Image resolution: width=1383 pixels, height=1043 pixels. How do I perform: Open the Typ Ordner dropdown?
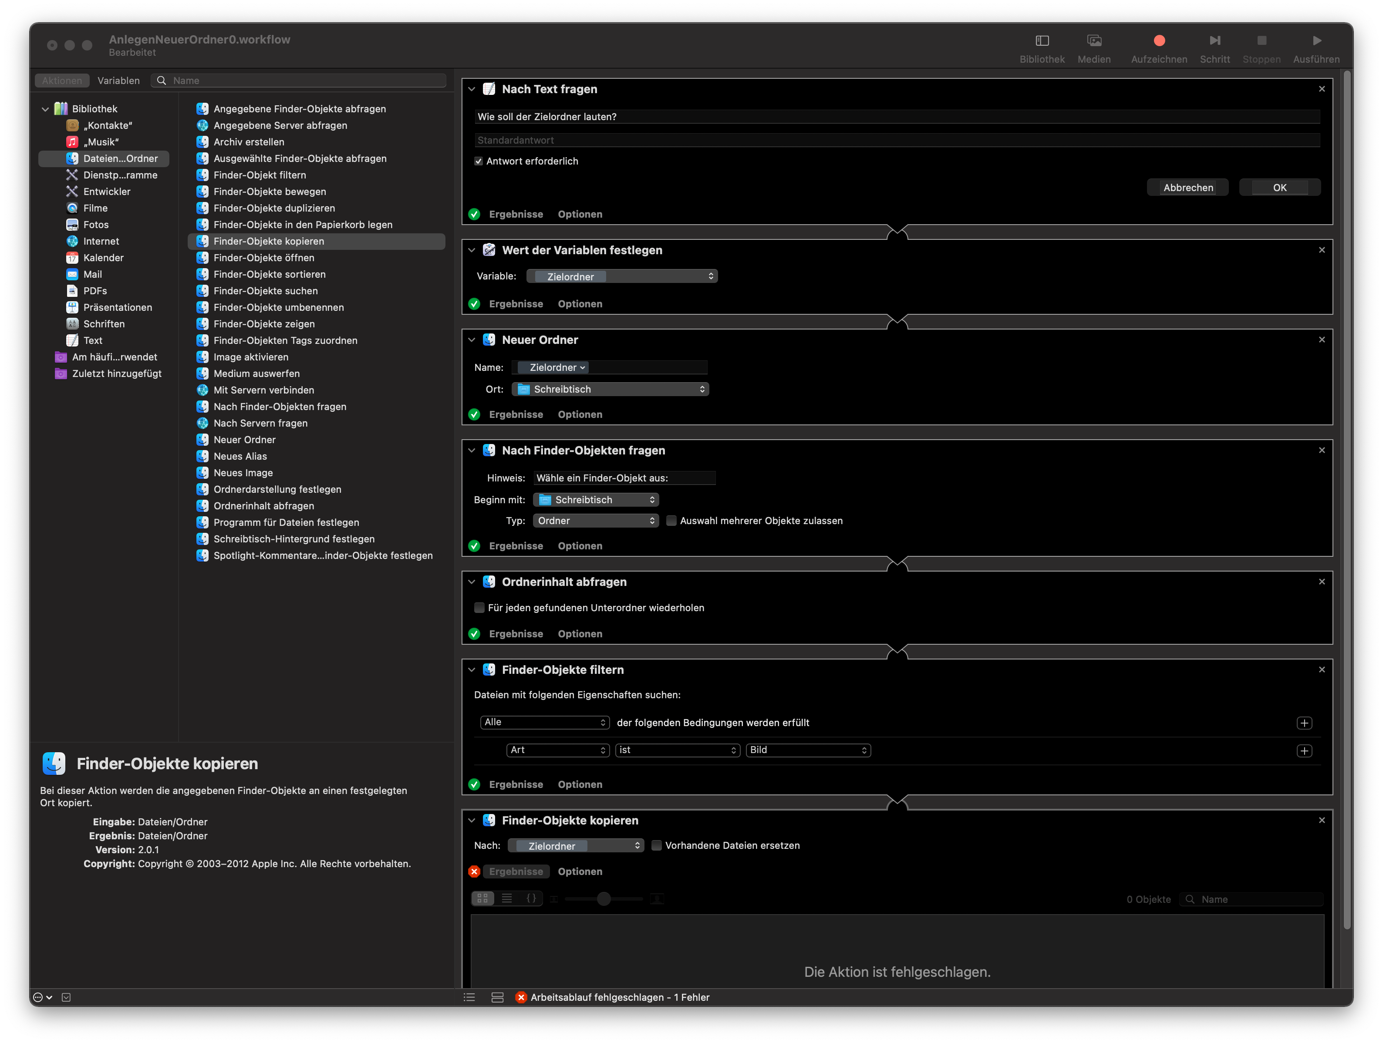click(595, 521)
